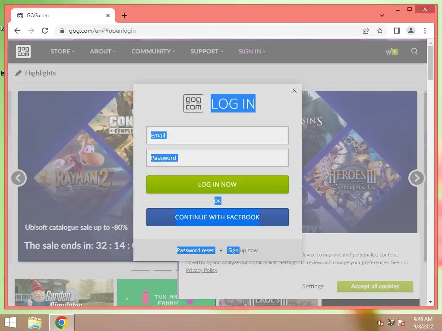Viewport: 442px width, 331px height.
Task: Accept all cookies button
Action: click(375, 286)
